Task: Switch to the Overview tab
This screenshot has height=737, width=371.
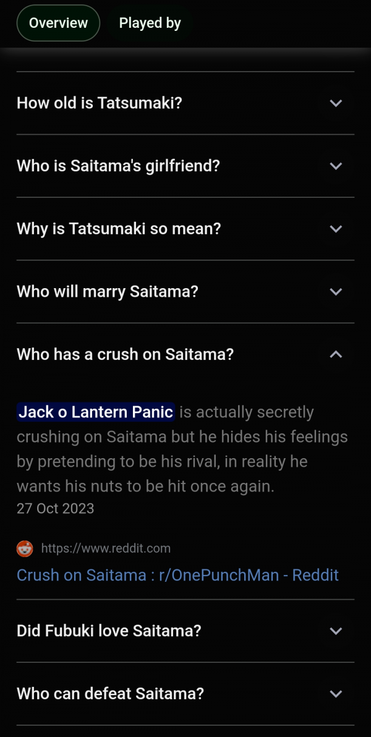Action: 58,23
